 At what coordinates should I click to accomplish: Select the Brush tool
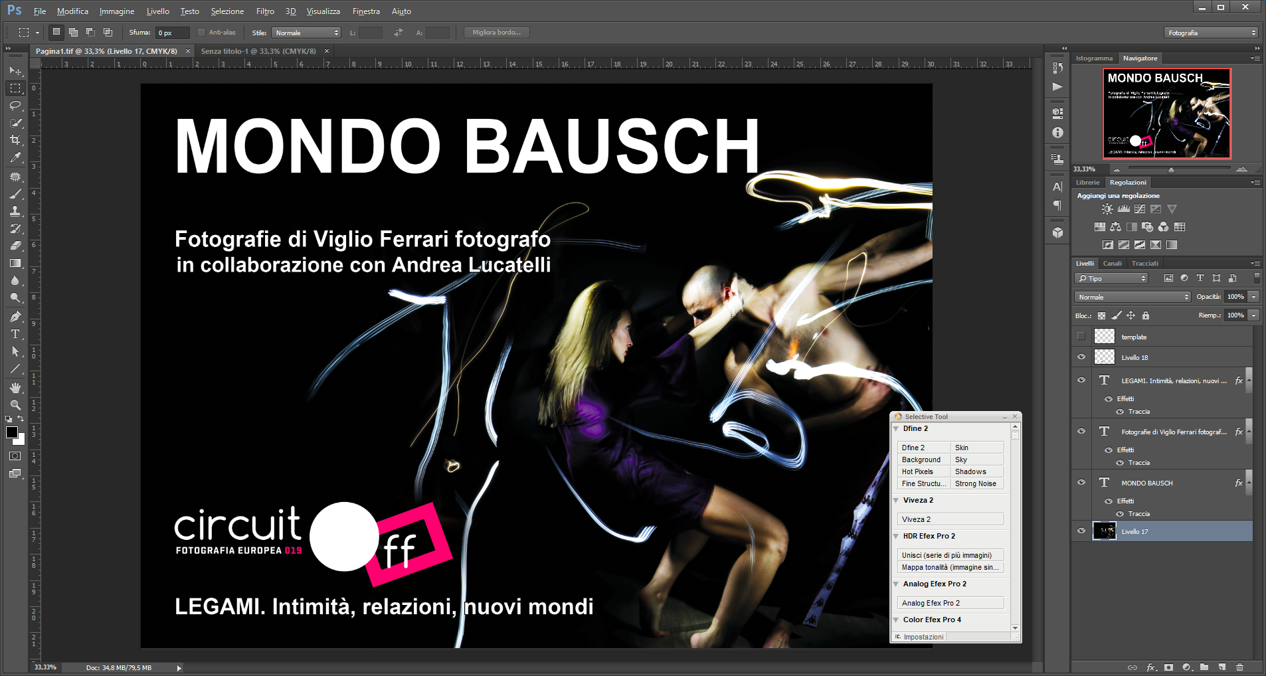pos(15,194)
